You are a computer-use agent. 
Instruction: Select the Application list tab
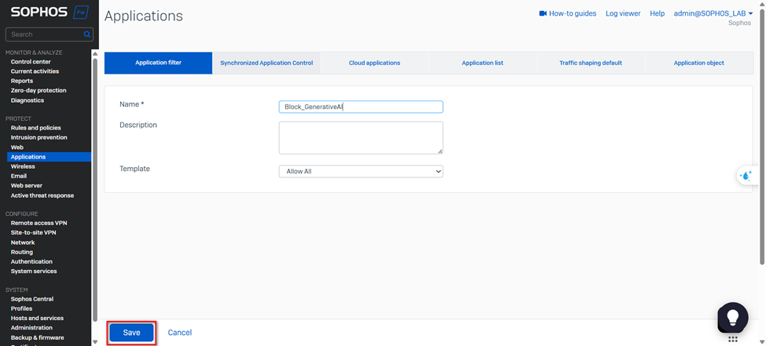[482, 63]
